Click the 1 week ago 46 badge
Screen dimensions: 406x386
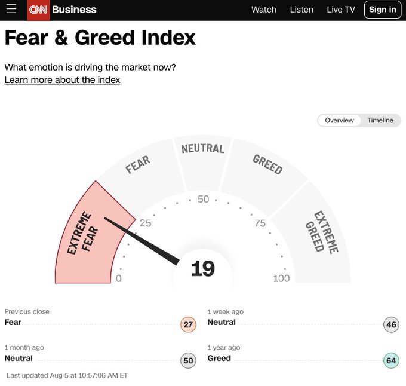391,325
